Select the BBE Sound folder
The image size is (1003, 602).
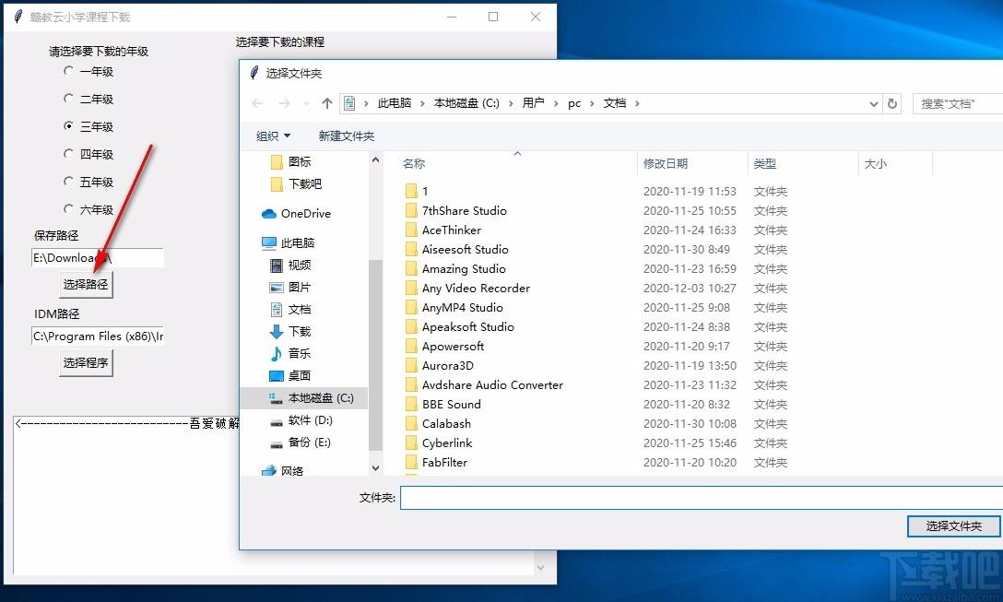[x=451, y=405]
